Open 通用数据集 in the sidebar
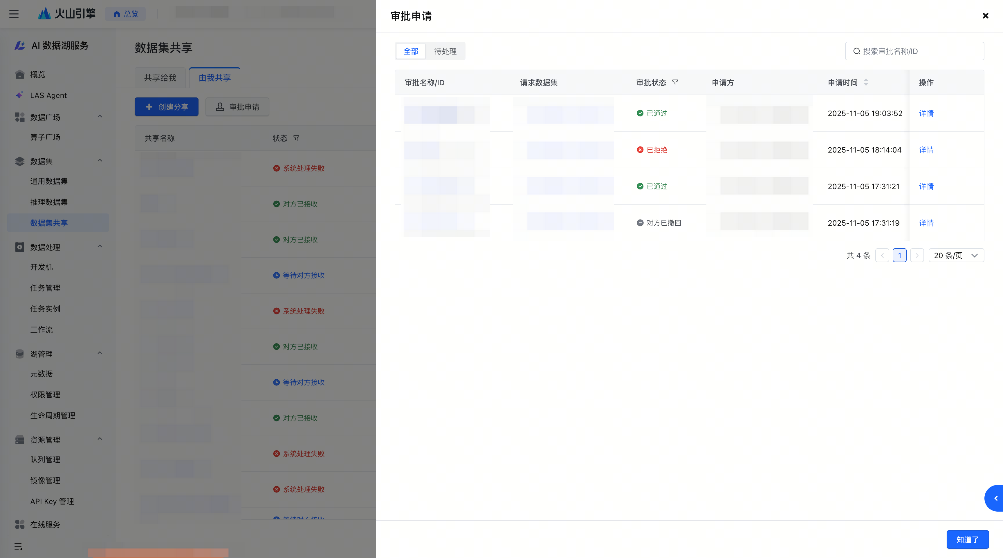This screenshot has height=558, width=1003. (x=49, y=181)
